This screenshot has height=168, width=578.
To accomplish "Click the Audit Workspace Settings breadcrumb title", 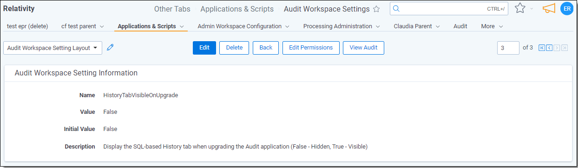I will point(327,9).
